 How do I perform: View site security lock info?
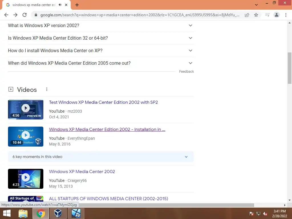pos(36,15)
